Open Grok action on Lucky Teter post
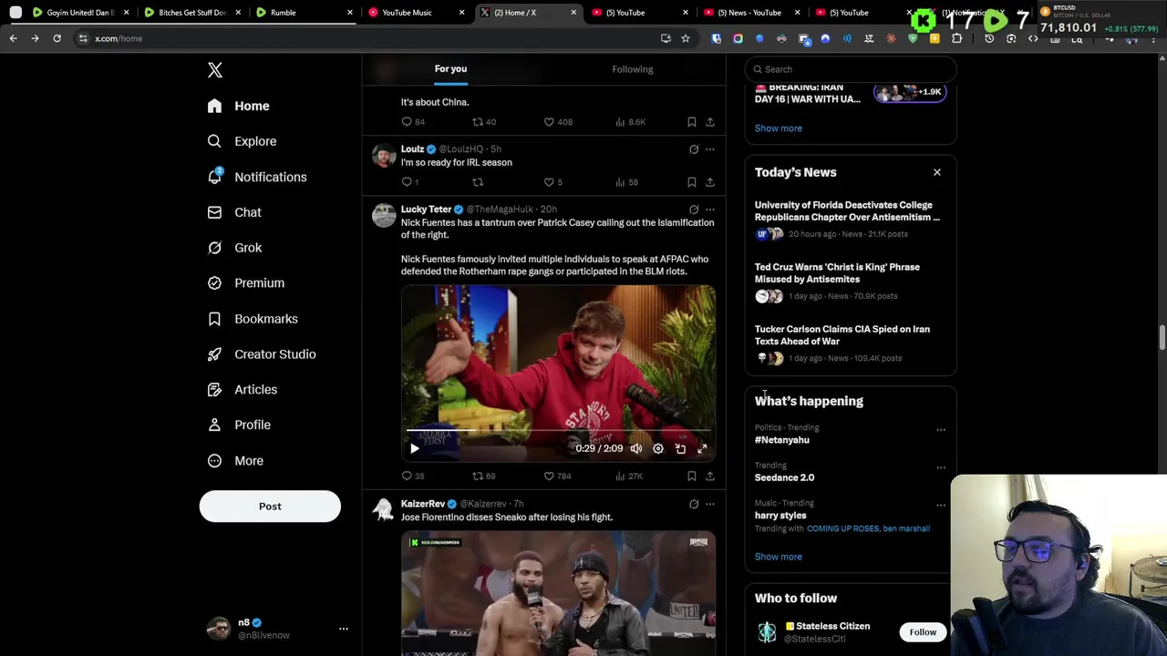 694,210
